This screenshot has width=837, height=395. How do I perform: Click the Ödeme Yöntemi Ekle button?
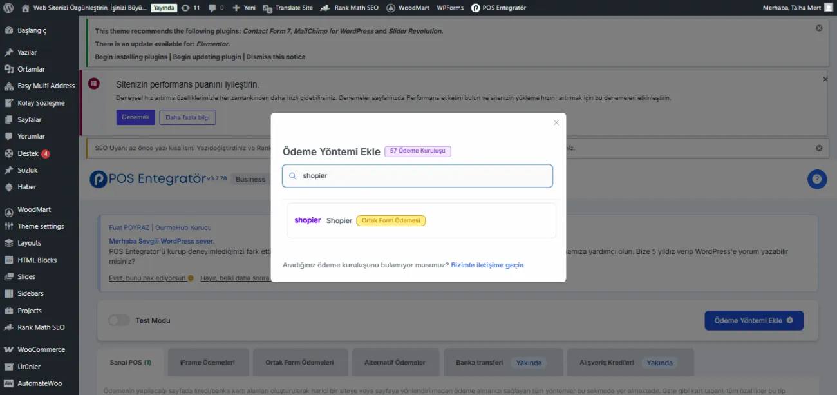pos(754,320)
